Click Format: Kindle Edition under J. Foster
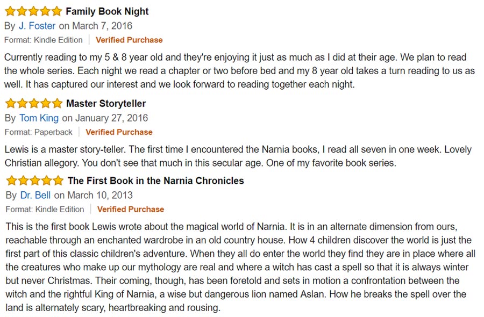 tap(44, 40)
